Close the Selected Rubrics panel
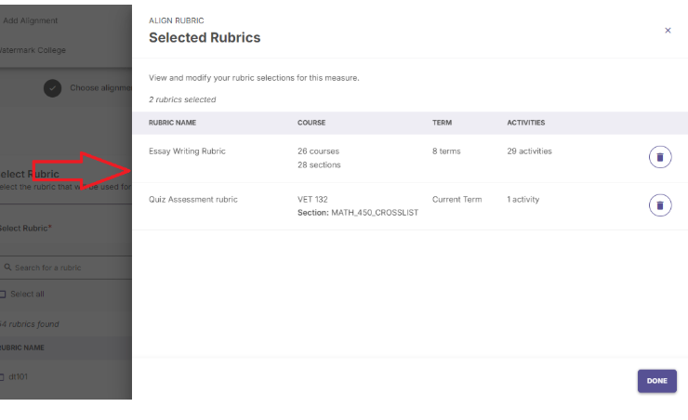Screen dimensions: 688x420 pyautogui.click(x=668, y=31)
